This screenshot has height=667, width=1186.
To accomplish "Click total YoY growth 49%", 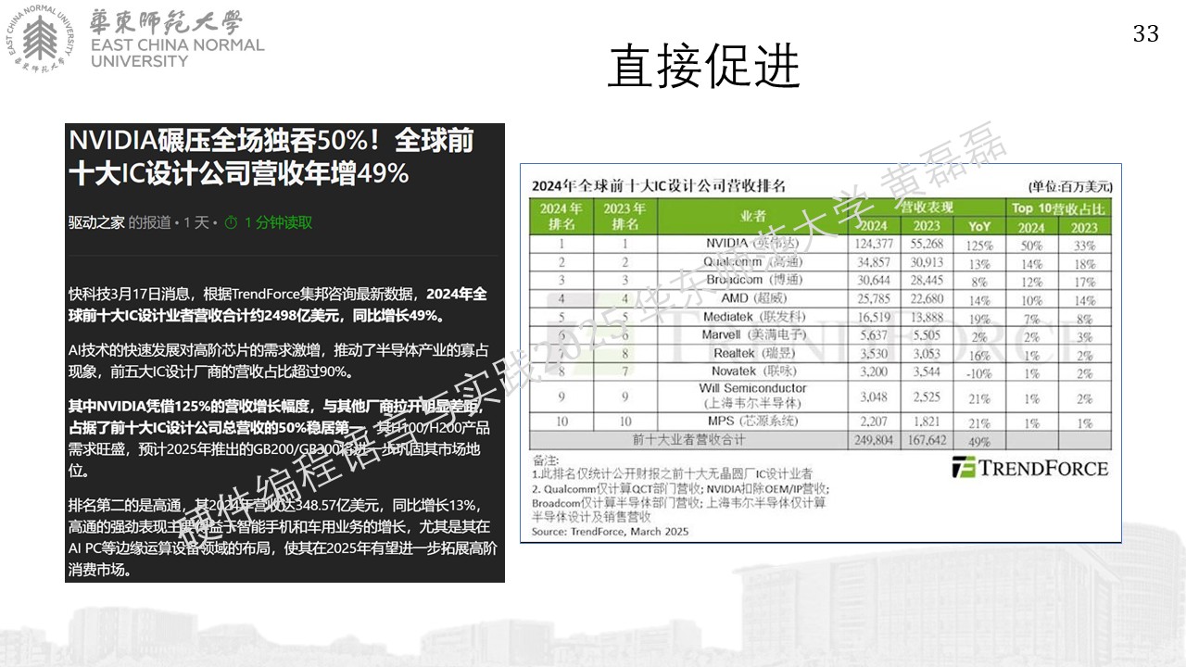I will [x=979, y=441].
